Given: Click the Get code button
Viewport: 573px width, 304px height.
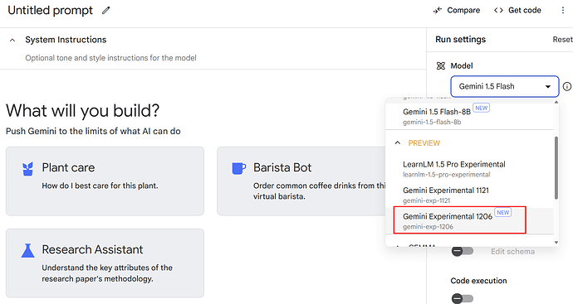Looking at the screenshot, I should (x=517, y=10).
